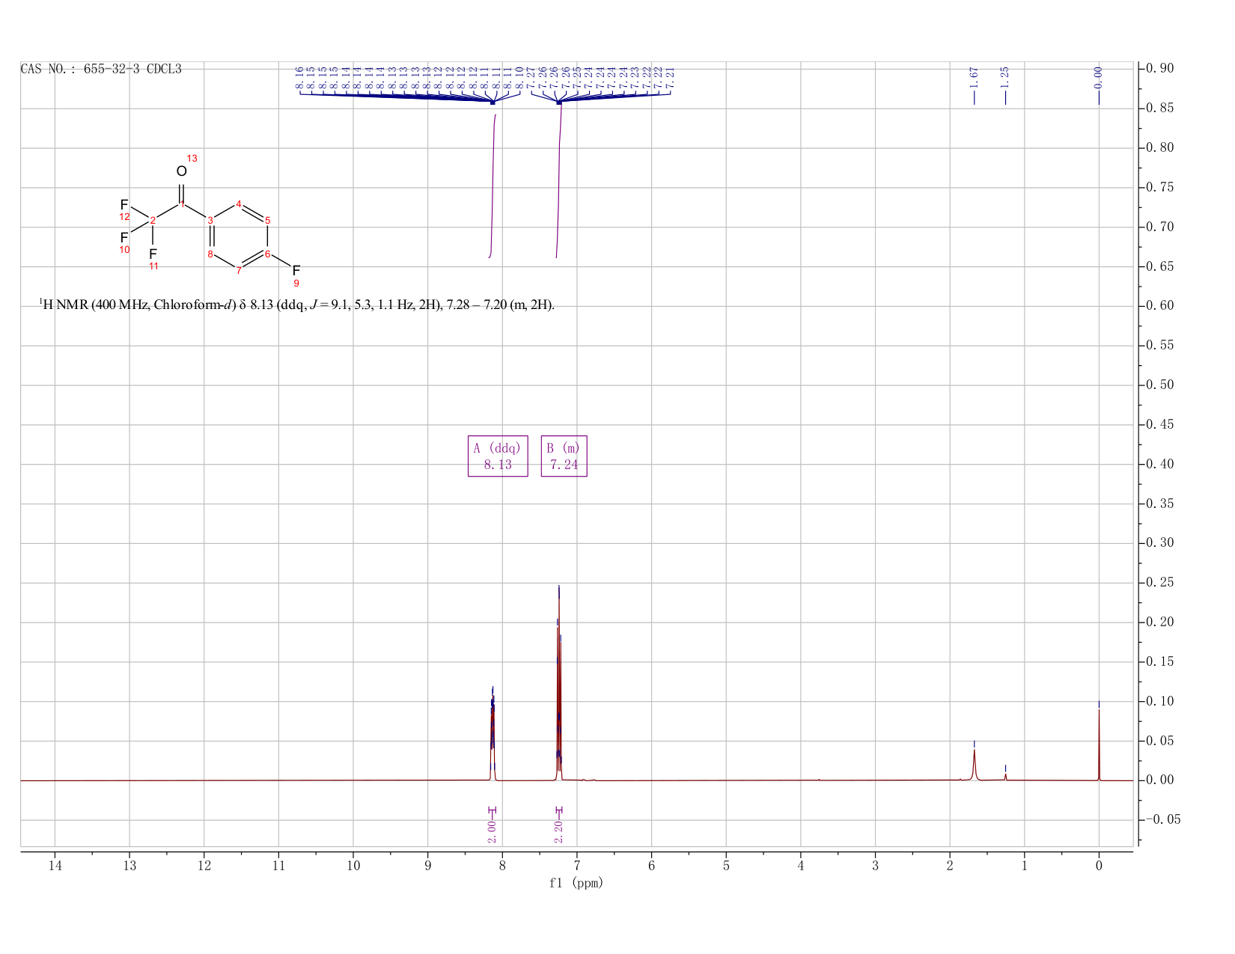Click the integral value 2.00 below baseline
The height and width of the screenshot is (954, 1235).
point(492,831)
